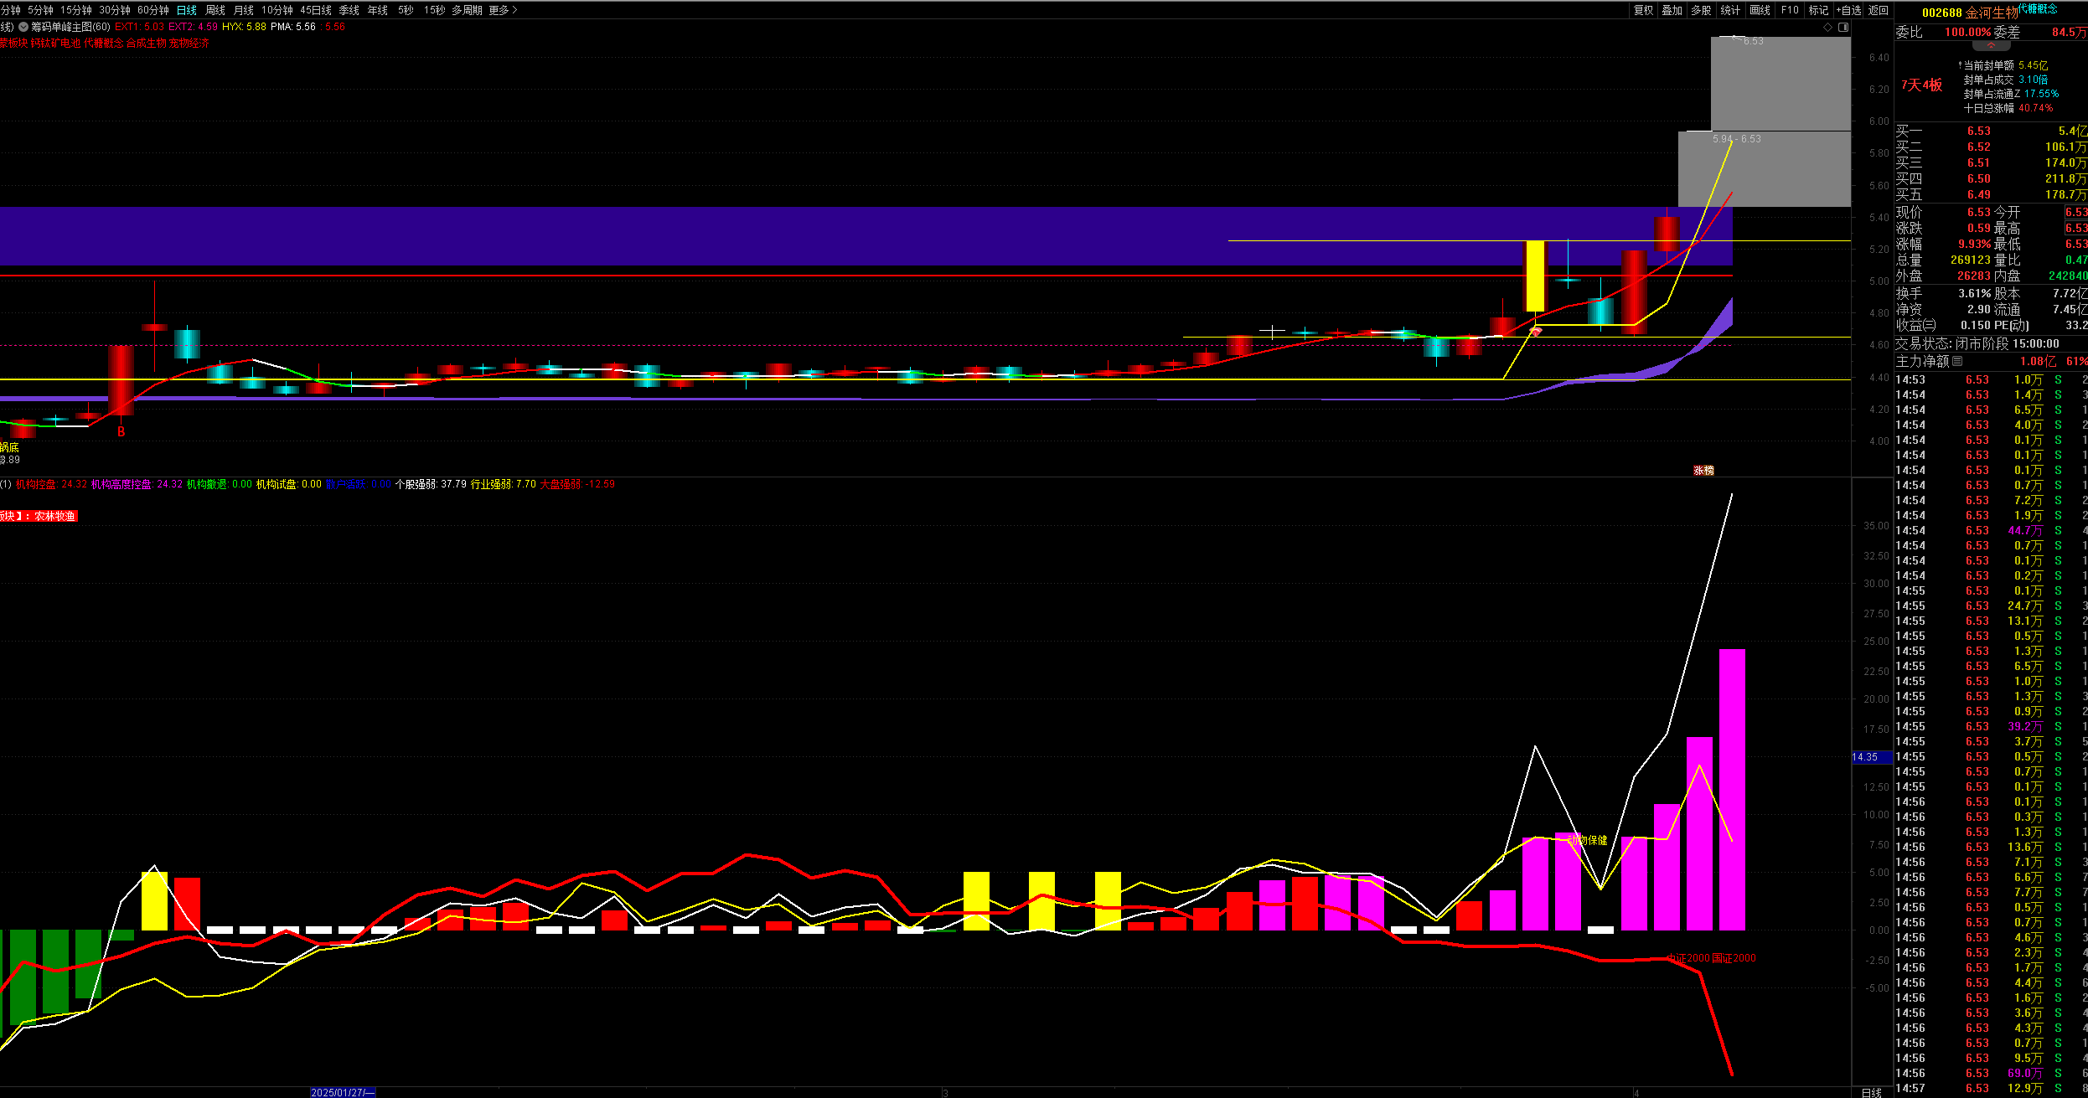2088x1098 pixels.
Task: Click the info icon beside 当前封单额
Action: point(1960,65)
